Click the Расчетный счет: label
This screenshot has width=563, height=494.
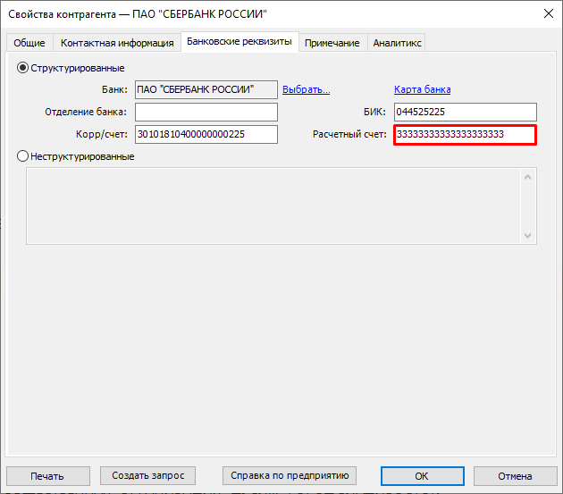point(349,134)
